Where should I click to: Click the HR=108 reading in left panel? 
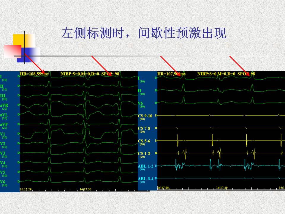tap(34, 74)
